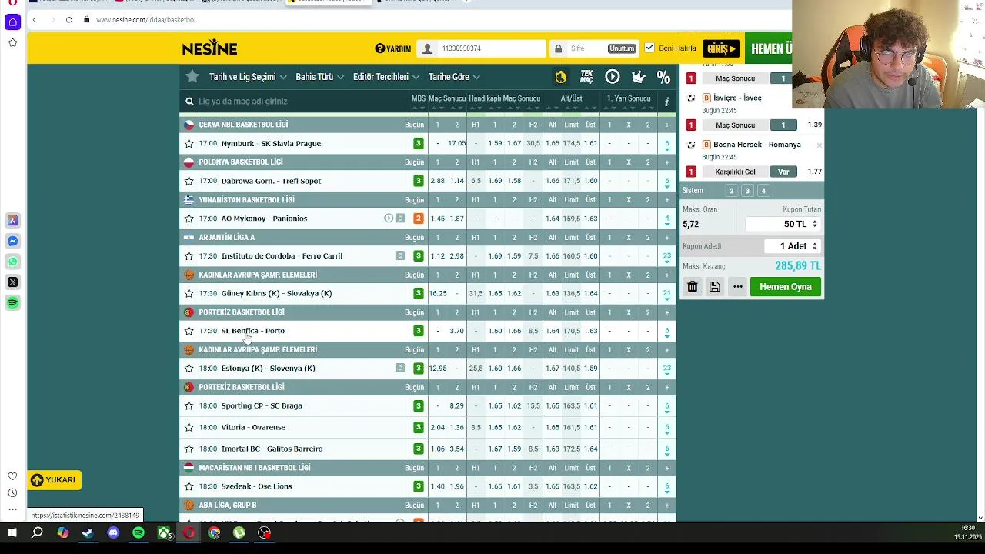Favorite the AO Mykonoy - Panionios match
985x554 pixels.
189,219
